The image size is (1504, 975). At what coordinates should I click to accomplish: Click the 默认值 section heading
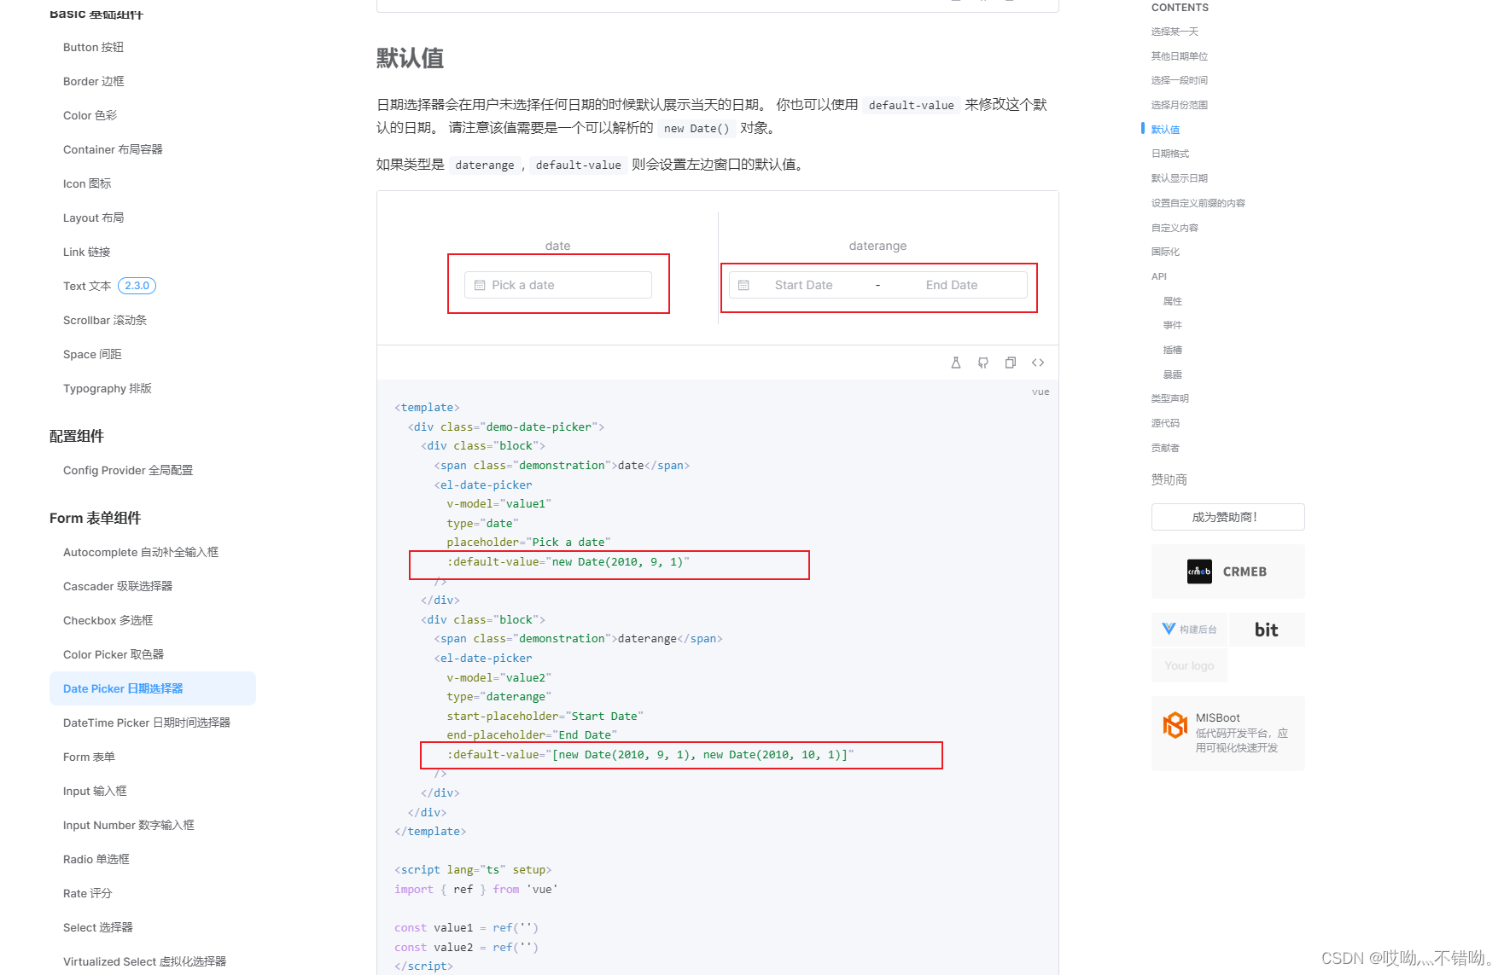click(x=411, y=58)
